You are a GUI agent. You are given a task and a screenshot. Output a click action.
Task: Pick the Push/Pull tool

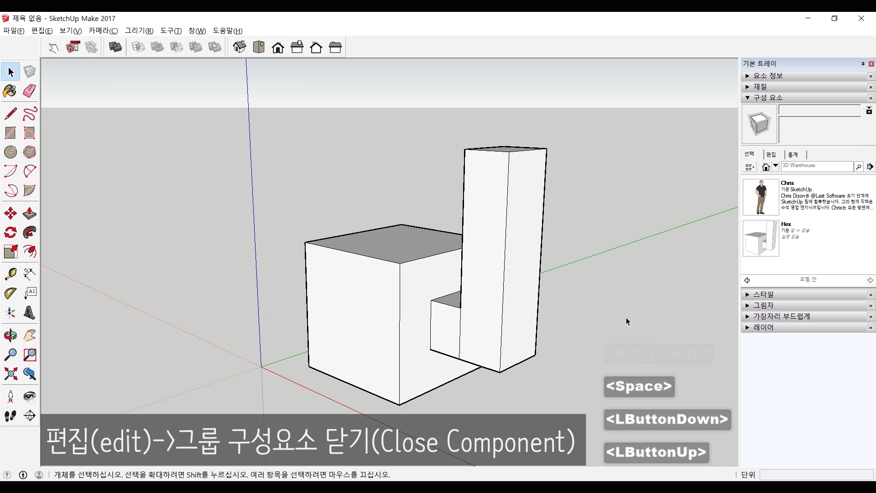(30, 214)
